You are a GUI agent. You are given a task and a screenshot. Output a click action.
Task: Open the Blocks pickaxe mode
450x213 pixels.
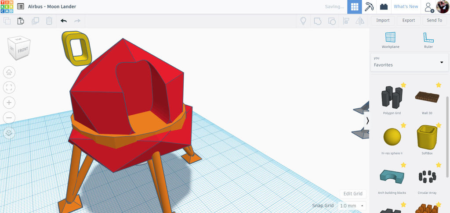369,7
